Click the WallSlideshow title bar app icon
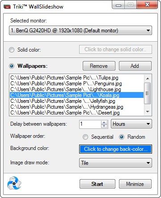Image resolution: width=161 pixels, height=198 pixels. point(7,7)
